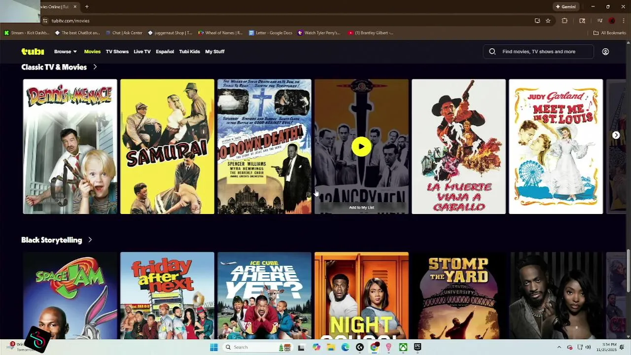Open Google Chrome taskbar icon
Screen dimensions: 631x355
pos(374,347)
